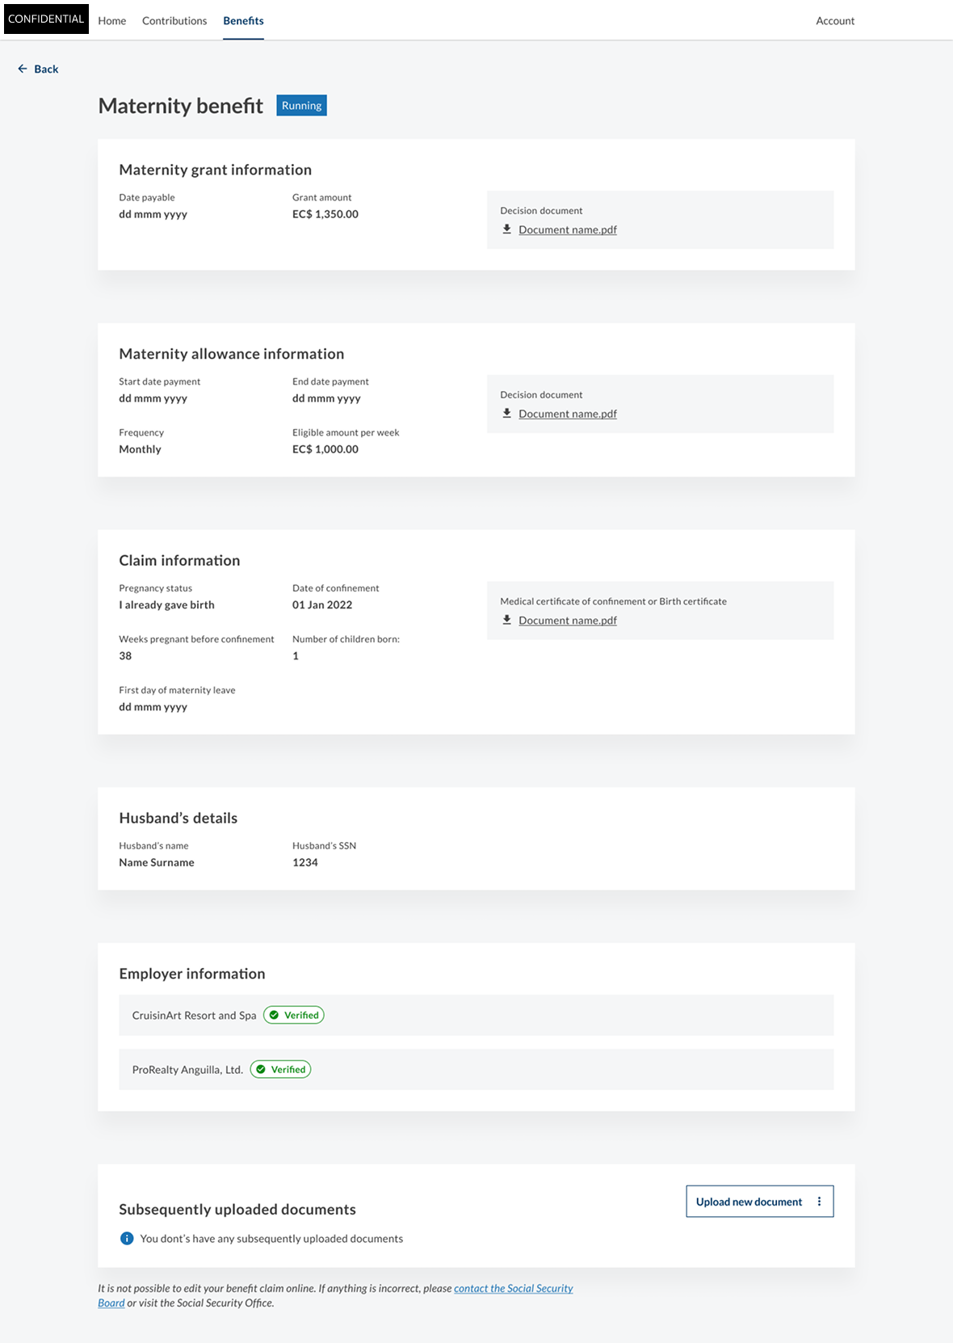Select the Benefits tab
Image resolution: width=953 pixels, height=1343 pixels.
tap(243, 21)
